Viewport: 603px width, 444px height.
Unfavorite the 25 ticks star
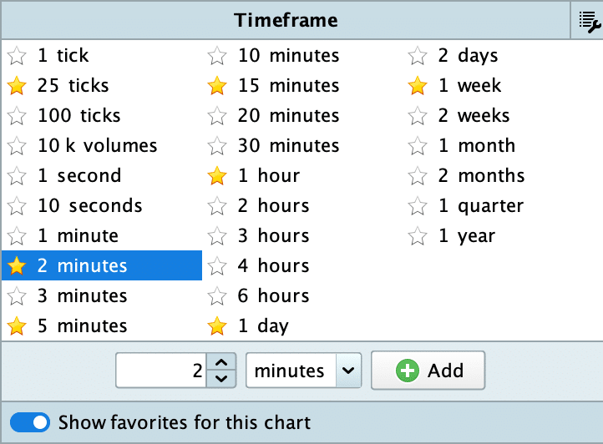point(16,86)
